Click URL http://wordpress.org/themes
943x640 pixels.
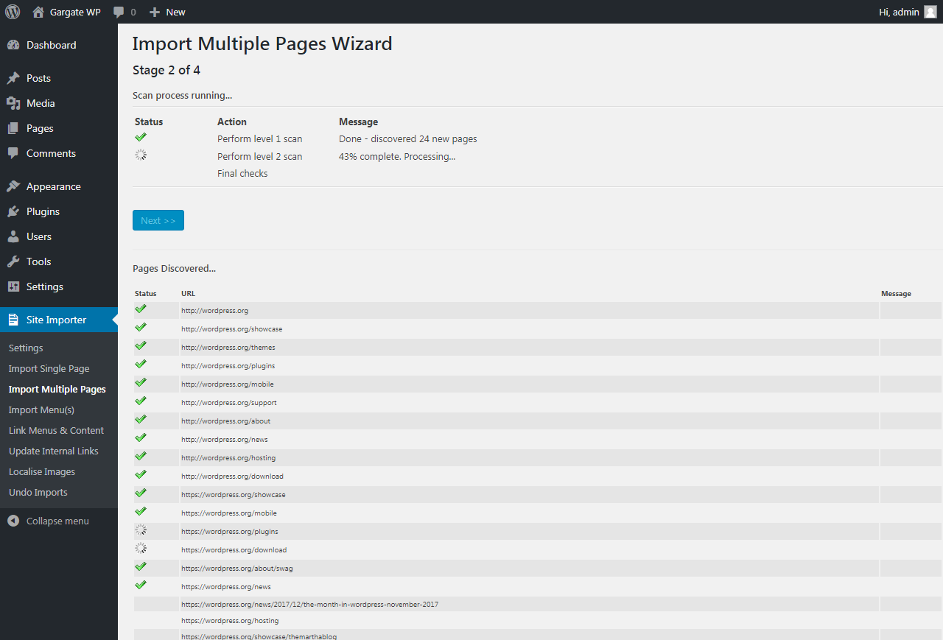click(228, 347)
